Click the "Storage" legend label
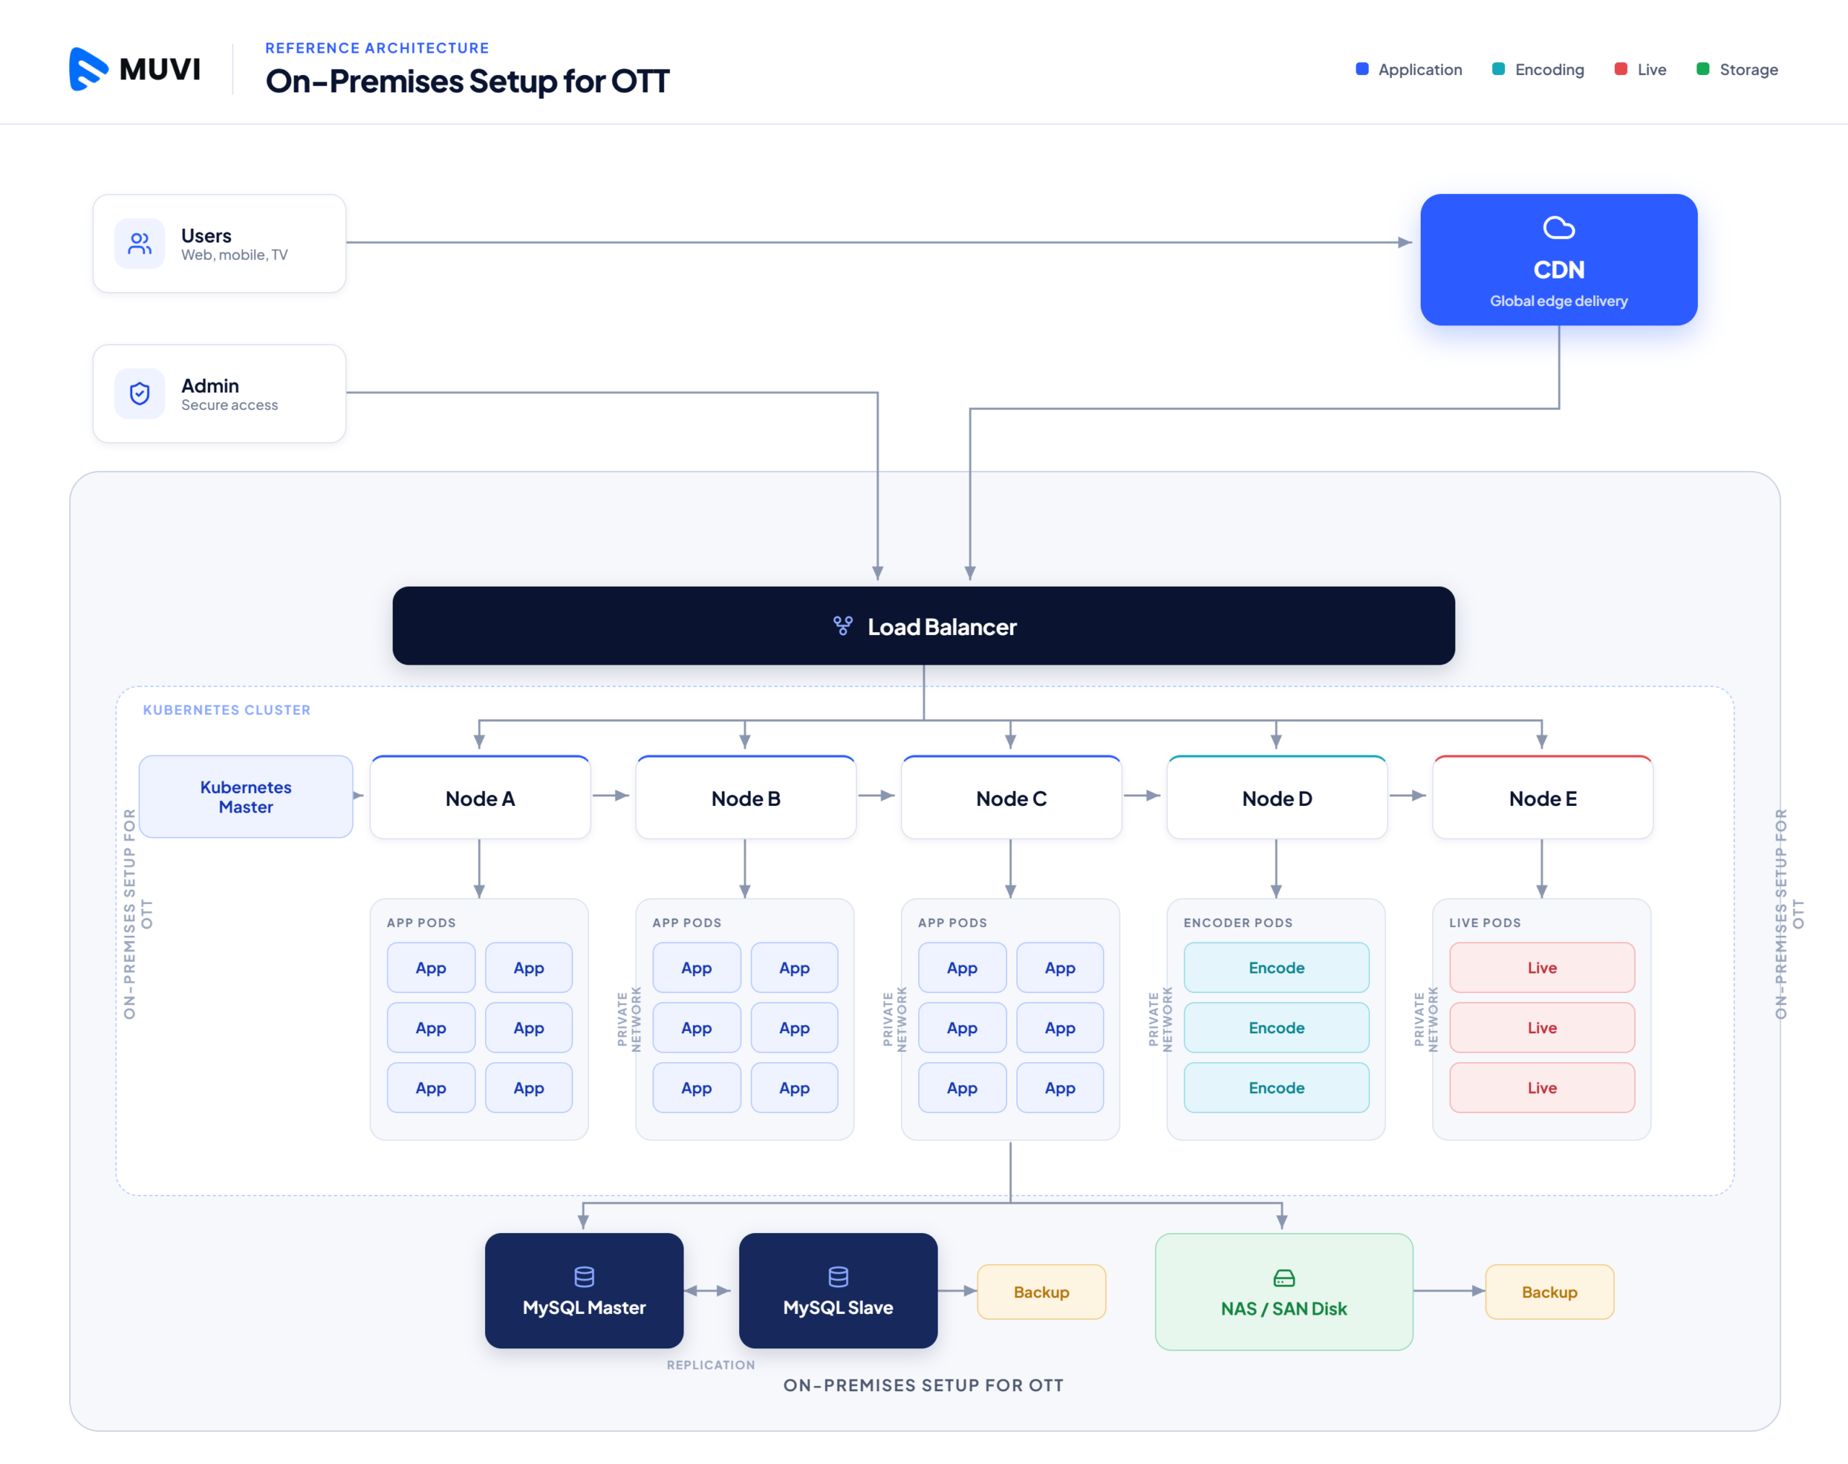The image size is (1848, 1464). [x=1748, y=69]
